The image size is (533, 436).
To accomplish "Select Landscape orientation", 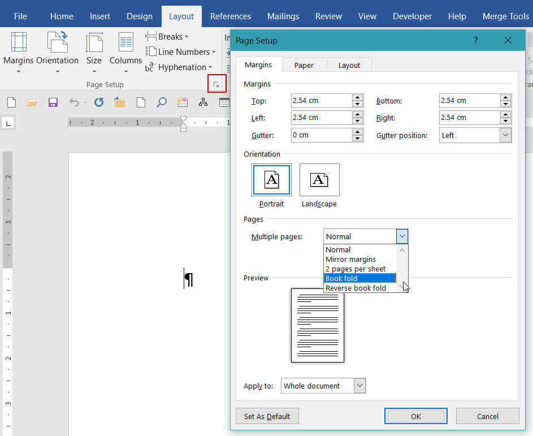I will point(319,180).
